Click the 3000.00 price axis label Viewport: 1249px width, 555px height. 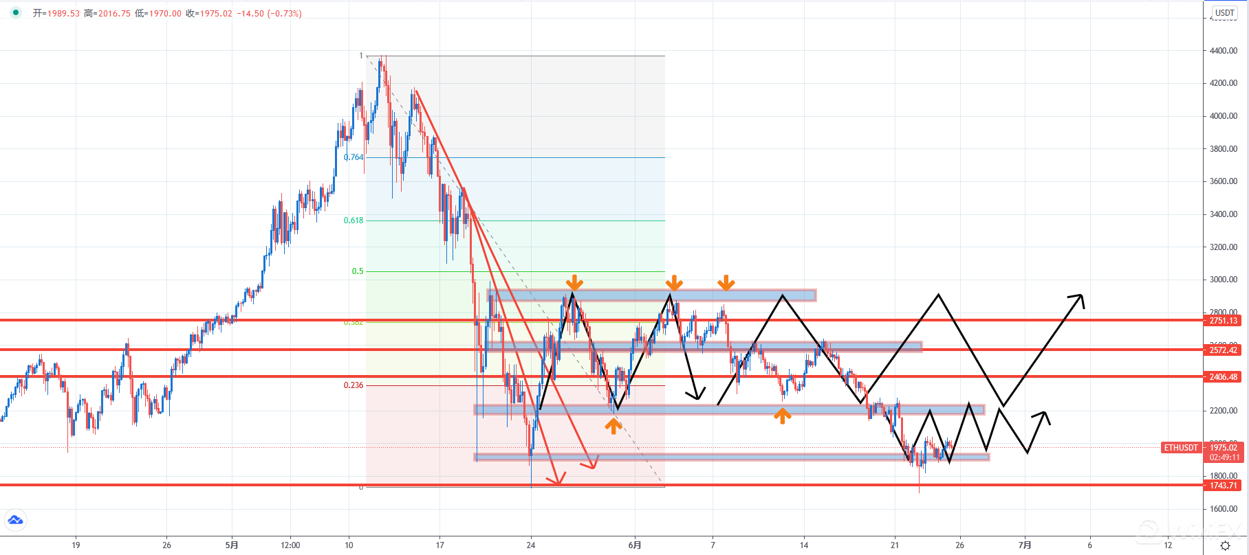click(x=1224, y=280)
